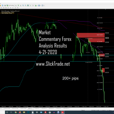Click the toolbar icon left of AutoTrading

point(5,6)
